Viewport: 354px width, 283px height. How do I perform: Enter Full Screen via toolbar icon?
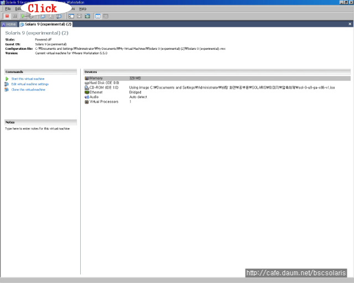87,16
